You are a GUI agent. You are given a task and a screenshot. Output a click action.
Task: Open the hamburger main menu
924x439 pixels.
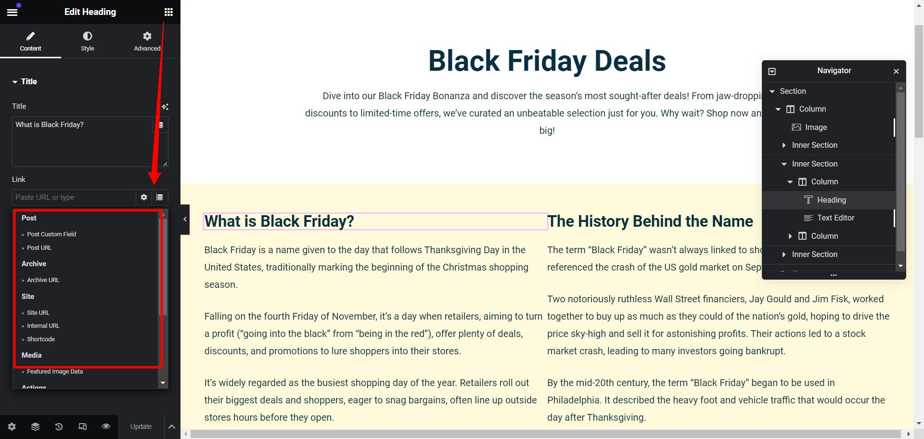coord(12,12)
